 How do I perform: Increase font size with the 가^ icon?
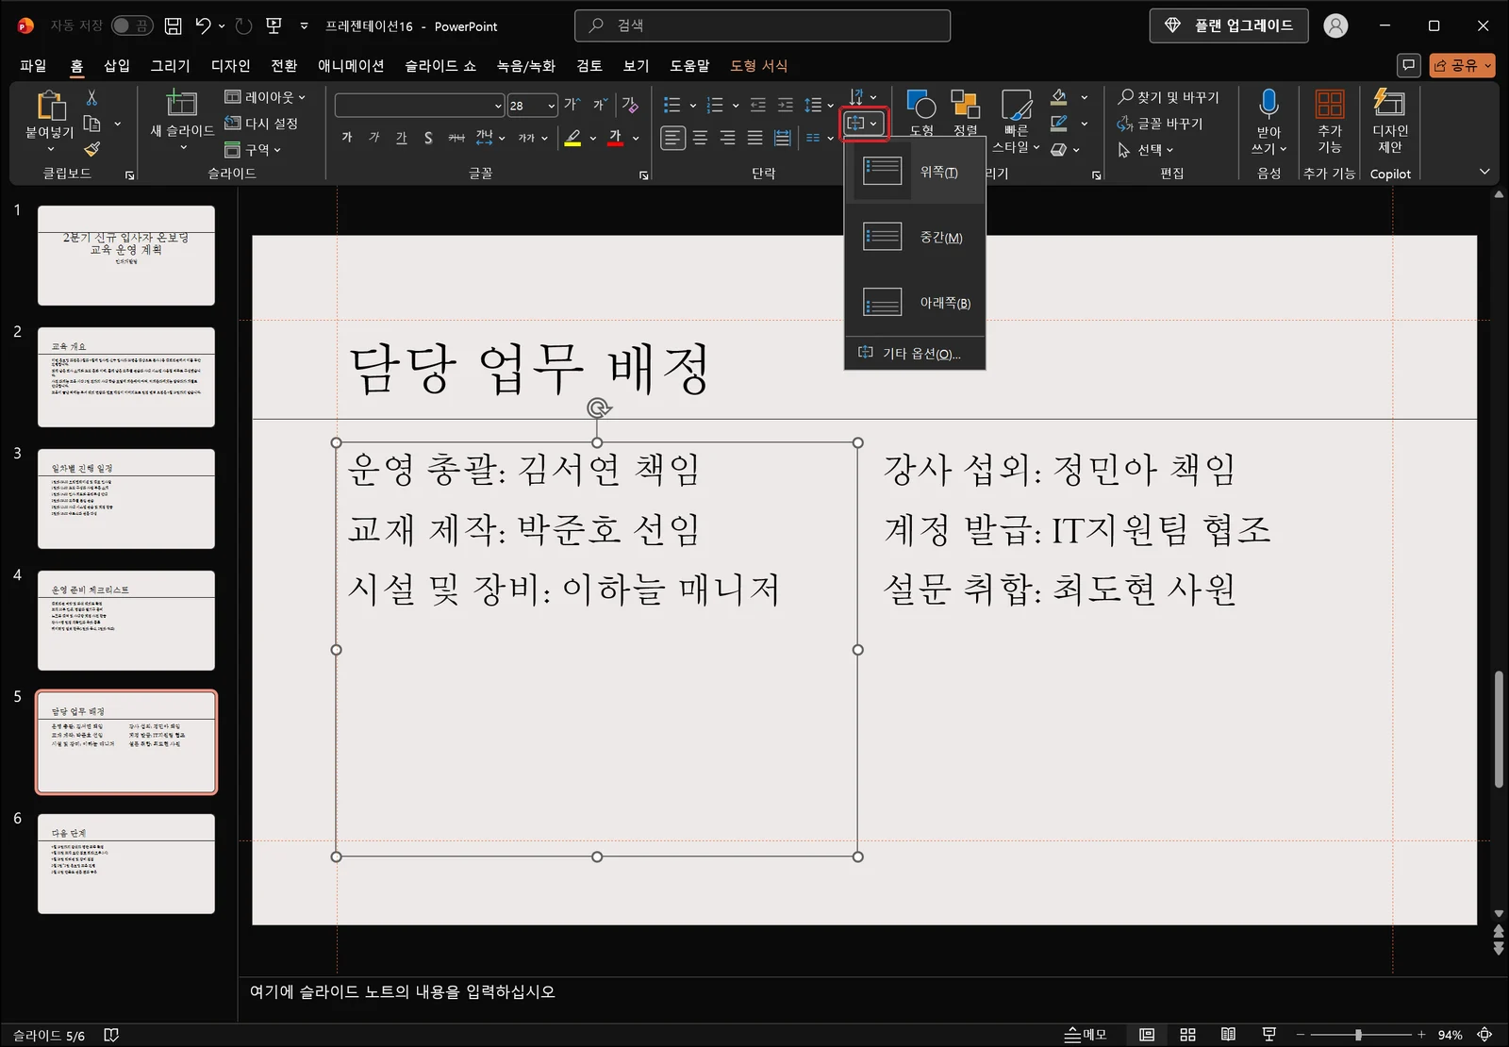pyautogui.click(x=572, y=104)
